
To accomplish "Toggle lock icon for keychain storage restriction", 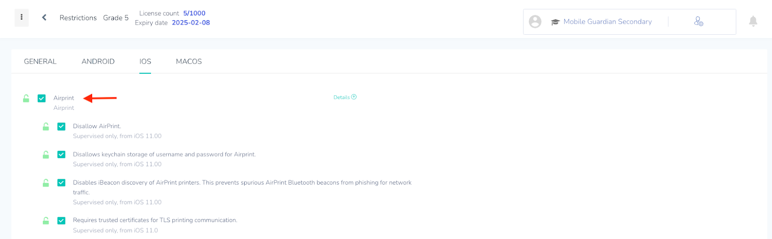I will 46,155.
